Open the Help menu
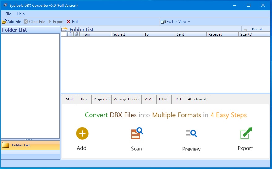Screen dimensions: 272x169 coord(20,14)
